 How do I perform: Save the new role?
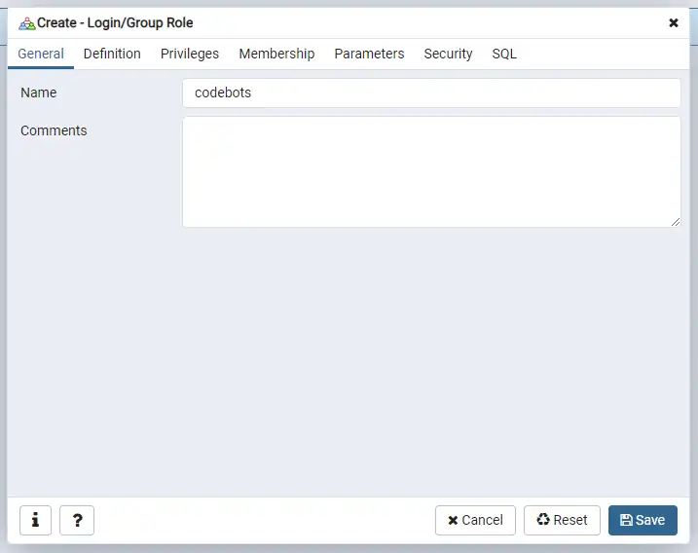[643, 521]
